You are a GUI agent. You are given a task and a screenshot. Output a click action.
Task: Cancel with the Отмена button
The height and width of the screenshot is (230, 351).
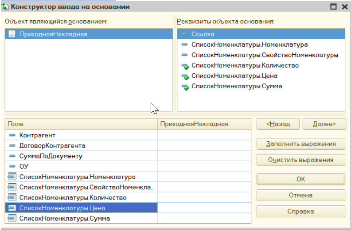301,195
